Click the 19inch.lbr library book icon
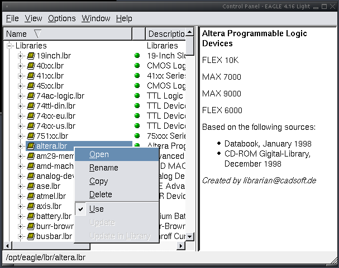 point(31,56)
